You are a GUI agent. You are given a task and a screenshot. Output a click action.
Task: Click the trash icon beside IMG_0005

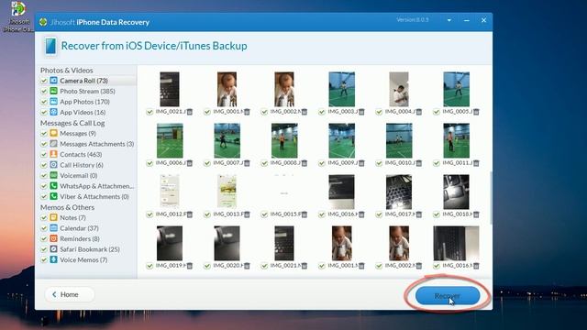(476, 112)
